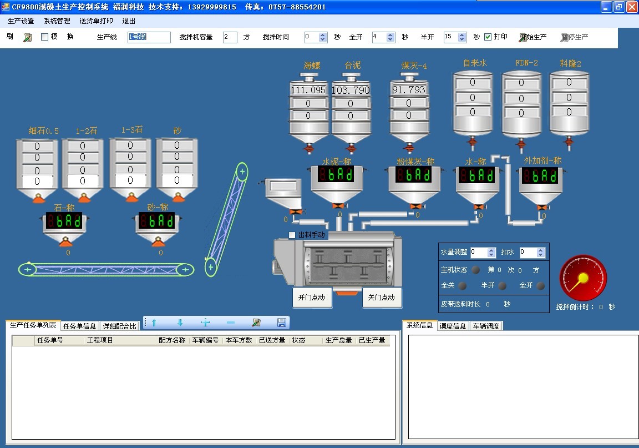Switch to the 详细配合比 tab

coord(119,326)
